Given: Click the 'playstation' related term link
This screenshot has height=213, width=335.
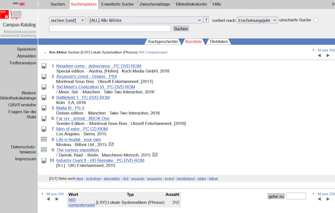Looking at the screenshot, I should tap(112, 179).
